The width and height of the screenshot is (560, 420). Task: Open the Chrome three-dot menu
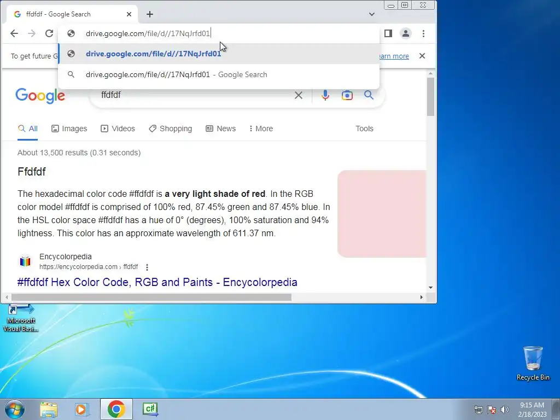424,33
